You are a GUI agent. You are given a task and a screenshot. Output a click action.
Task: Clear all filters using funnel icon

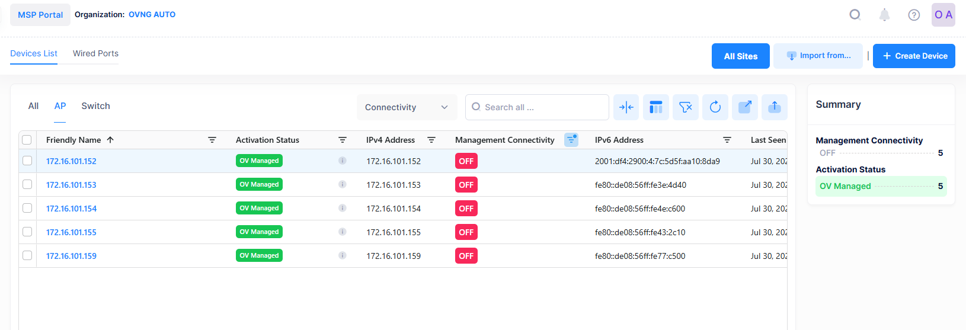click(685, 107)
